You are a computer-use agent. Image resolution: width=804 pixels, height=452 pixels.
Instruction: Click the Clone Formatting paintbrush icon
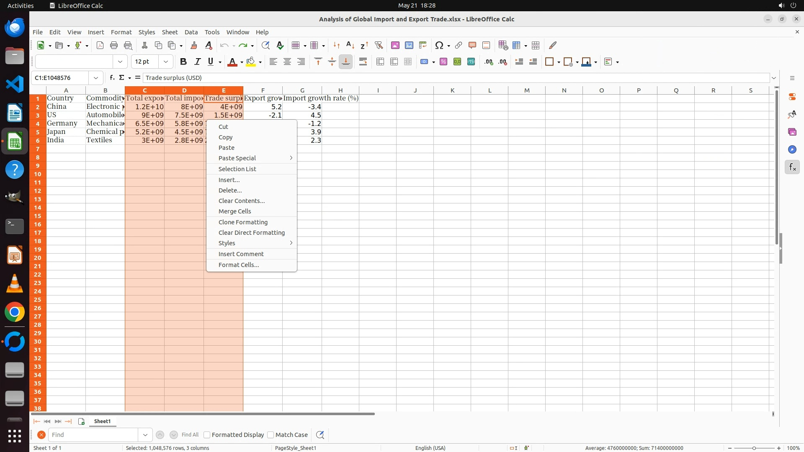click(193, 45)
